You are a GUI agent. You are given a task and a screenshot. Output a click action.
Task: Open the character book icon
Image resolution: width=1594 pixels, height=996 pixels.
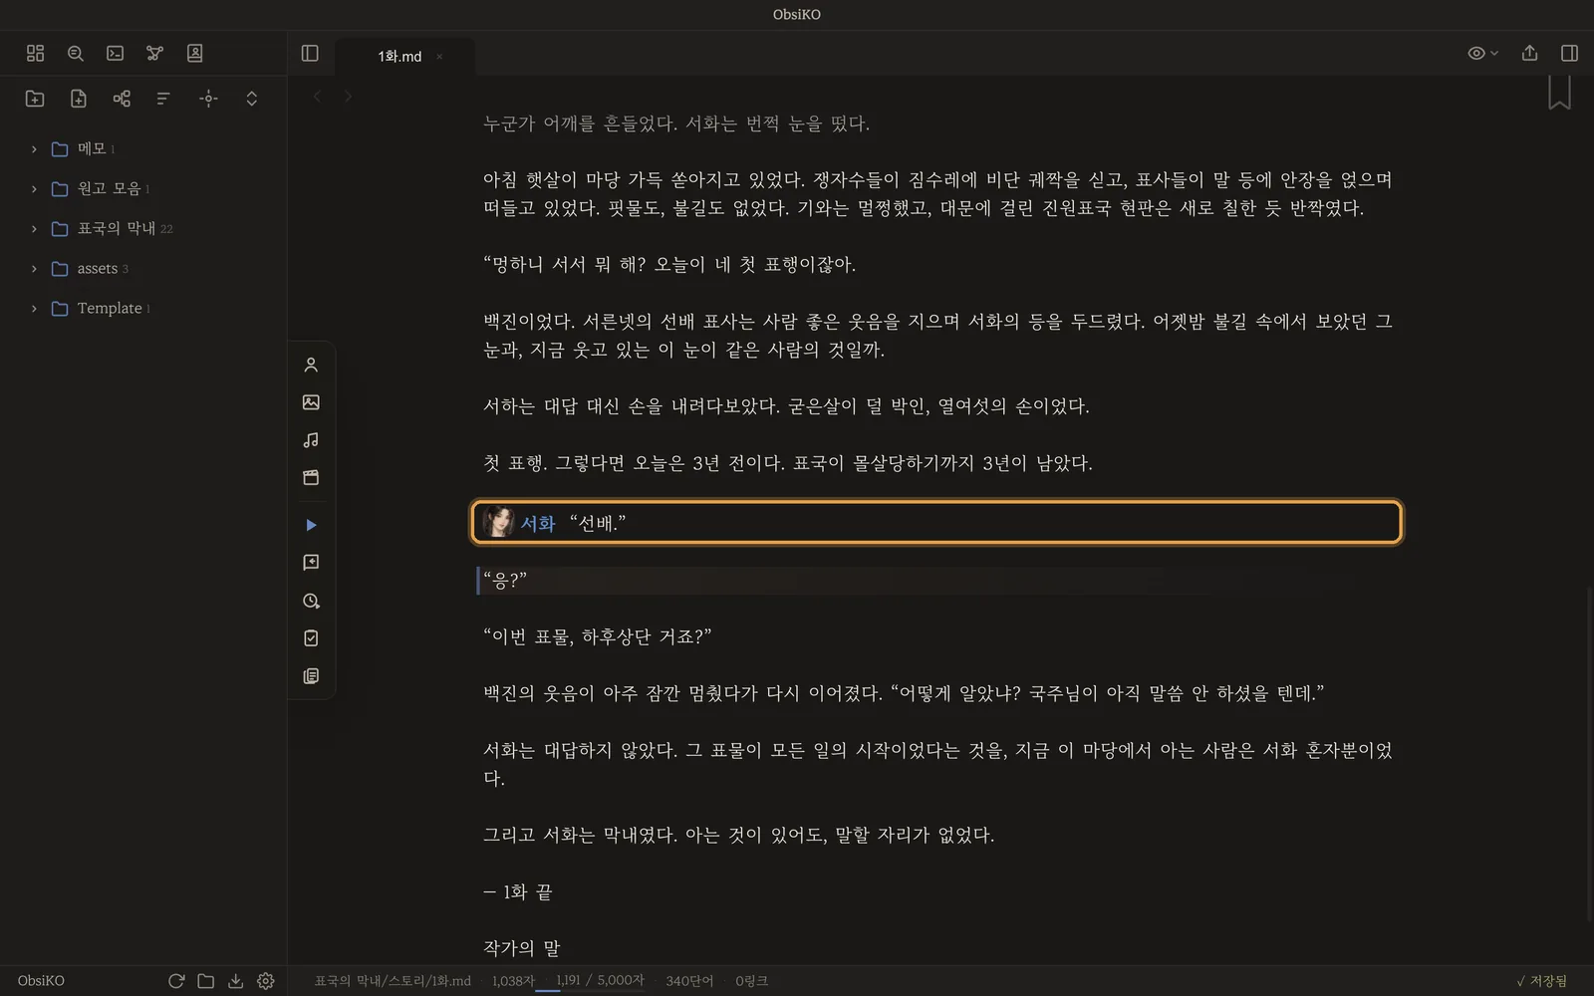194,53
